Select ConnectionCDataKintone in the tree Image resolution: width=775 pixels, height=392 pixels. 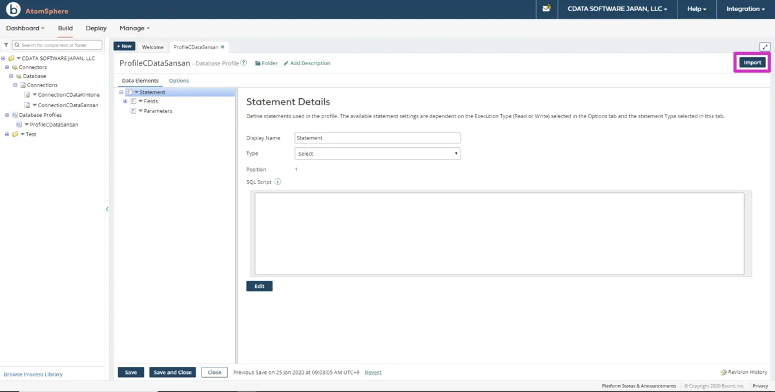click(68, 95)
